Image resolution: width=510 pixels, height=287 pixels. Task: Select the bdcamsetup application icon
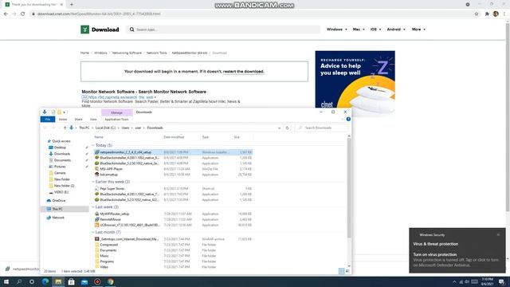[97, 175]
